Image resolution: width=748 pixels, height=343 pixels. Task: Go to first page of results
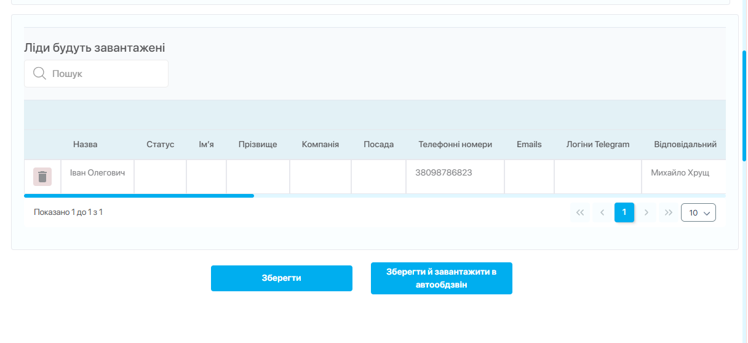[x=579, y=212]
